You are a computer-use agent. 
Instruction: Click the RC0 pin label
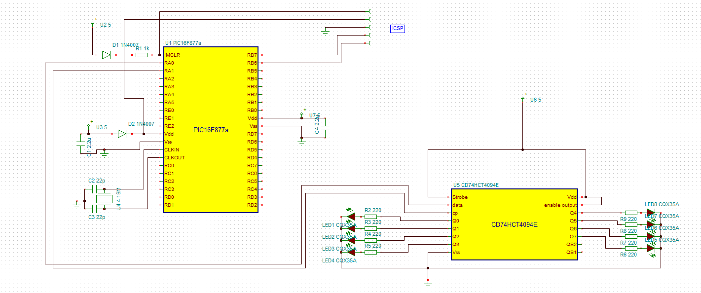click(x=169, y=166)
